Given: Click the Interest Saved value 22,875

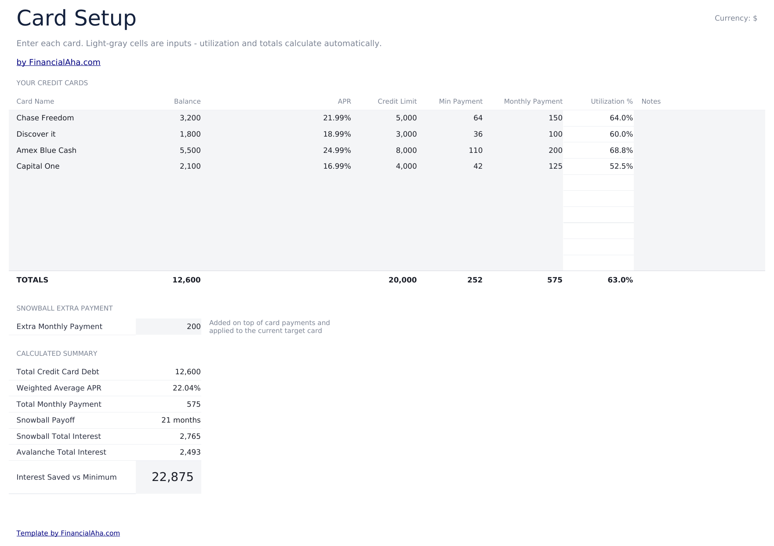Looking at the screenshot, I should tap(173, 477).
